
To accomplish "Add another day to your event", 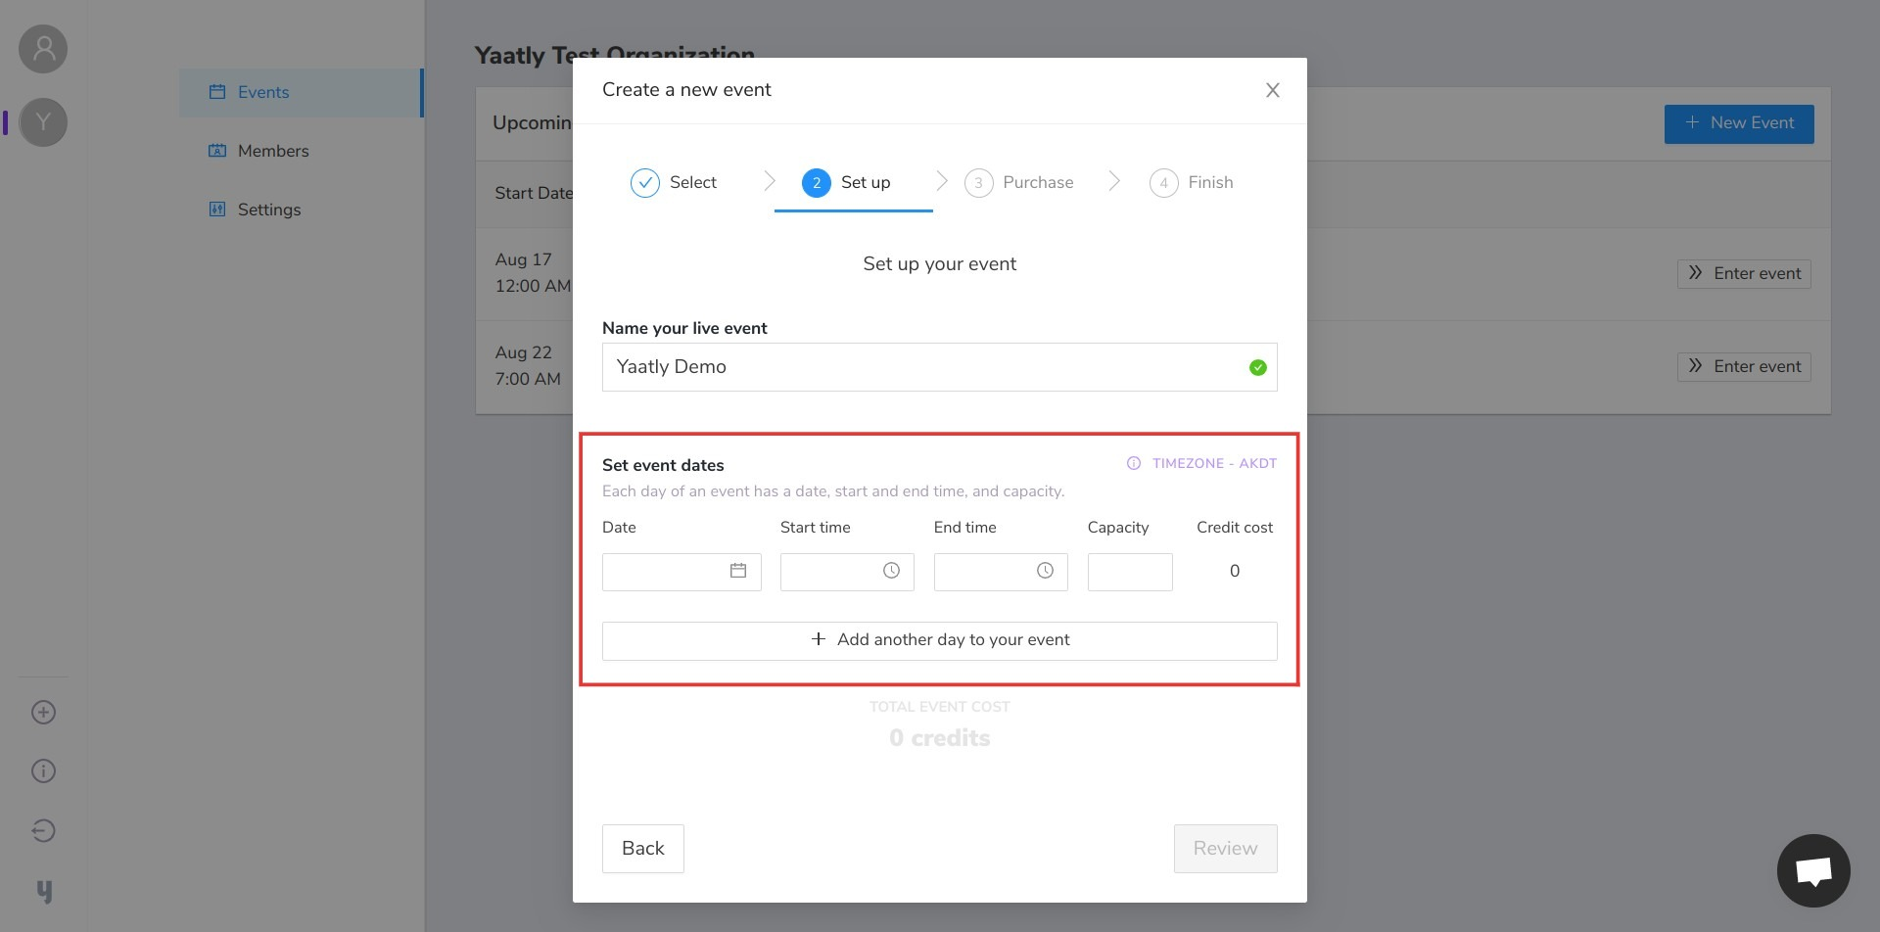I will 939,640.
